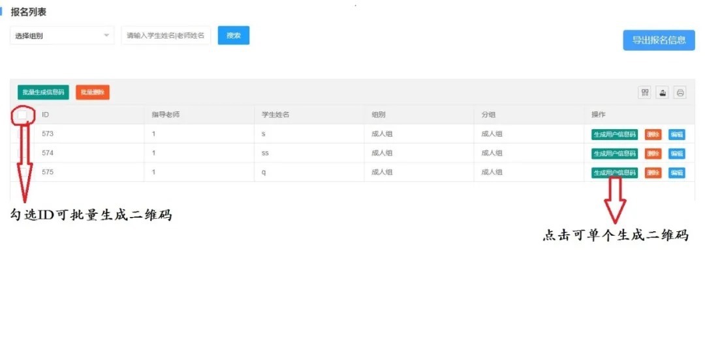Edit the row with ID 575
This screenshot has width=705, height=361.
(677, 173)
